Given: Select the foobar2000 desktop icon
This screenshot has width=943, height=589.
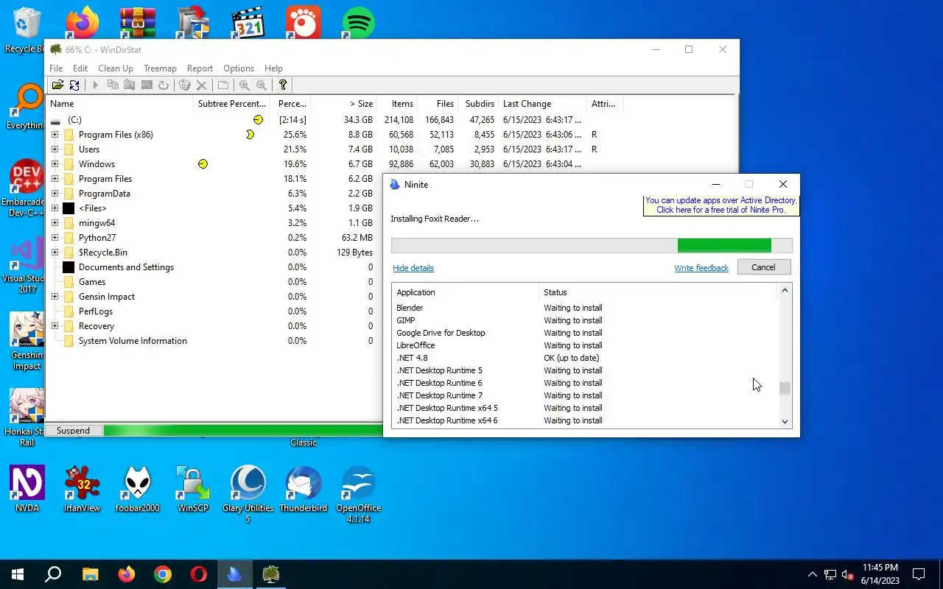Looking at the screenshot, I should click(x=137, y=489).
